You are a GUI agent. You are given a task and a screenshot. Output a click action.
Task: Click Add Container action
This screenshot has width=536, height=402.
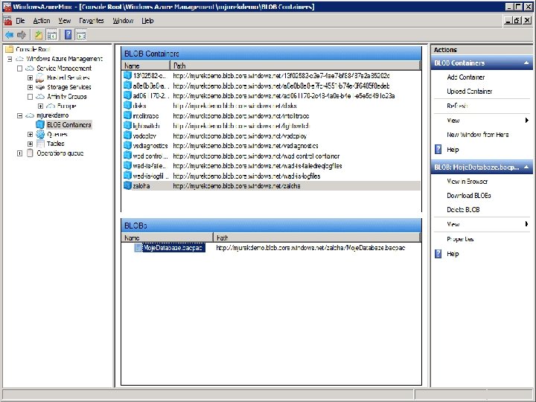click(x=465, y=77)
